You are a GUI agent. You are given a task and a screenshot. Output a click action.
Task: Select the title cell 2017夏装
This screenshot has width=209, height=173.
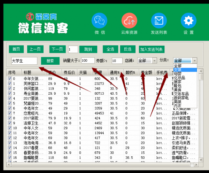click(x=33, y=98)
